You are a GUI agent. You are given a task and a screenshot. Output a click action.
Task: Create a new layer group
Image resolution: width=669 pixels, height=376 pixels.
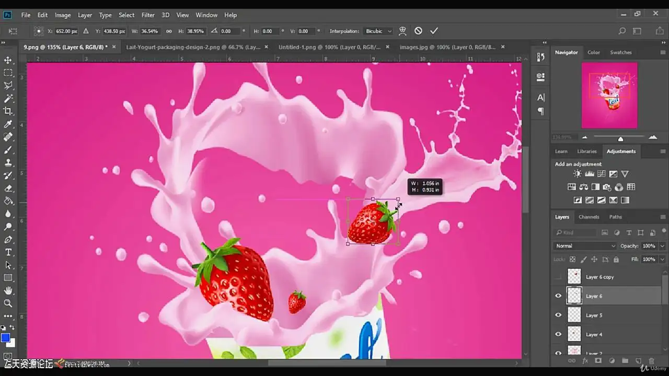pos(625,361)
